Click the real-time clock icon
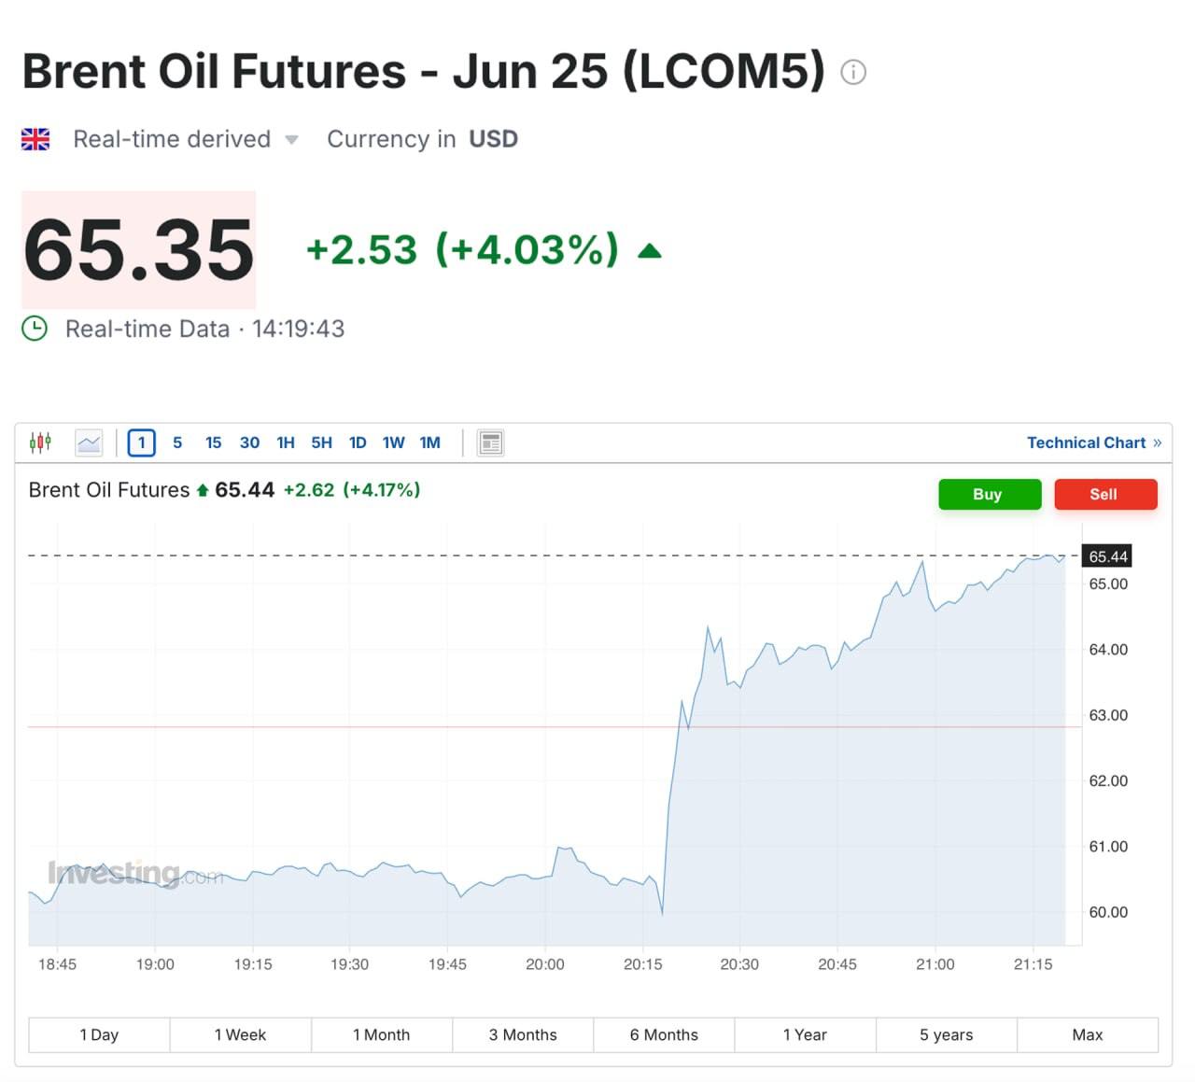 35,329
